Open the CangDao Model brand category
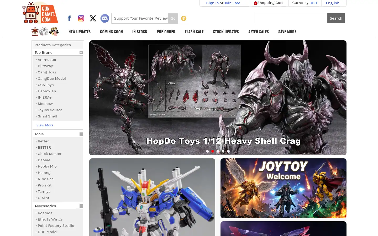 (52, 79)
